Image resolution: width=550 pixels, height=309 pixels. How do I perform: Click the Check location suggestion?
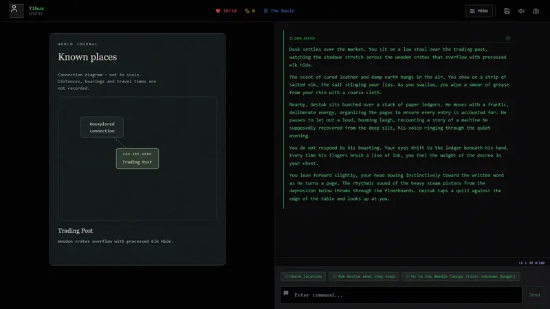(303, 277)
